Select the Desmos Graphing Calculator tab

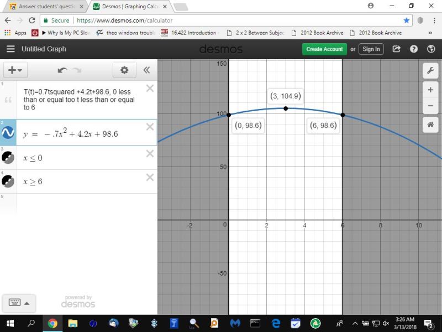(127, 7)
